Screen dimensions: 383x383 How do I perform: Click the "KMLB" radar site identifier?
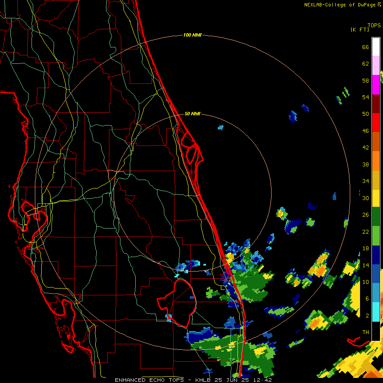pyautogui.click(x=204, y=380)
